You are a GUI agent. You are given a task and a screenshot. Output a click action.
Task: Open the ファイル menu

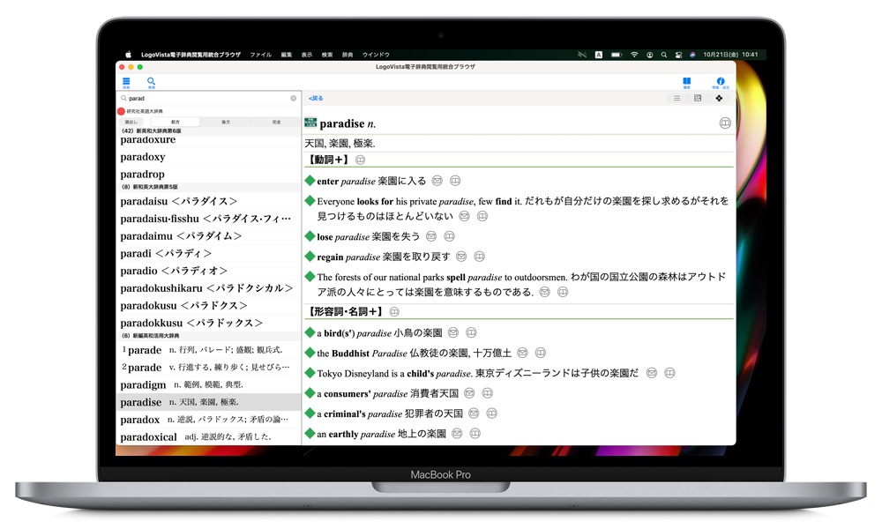[x=260, y=55]
